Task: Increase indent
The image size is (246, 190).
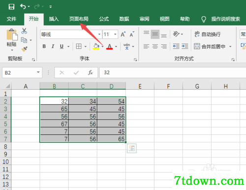Action: pyautogui.click(x=185, y=46)
